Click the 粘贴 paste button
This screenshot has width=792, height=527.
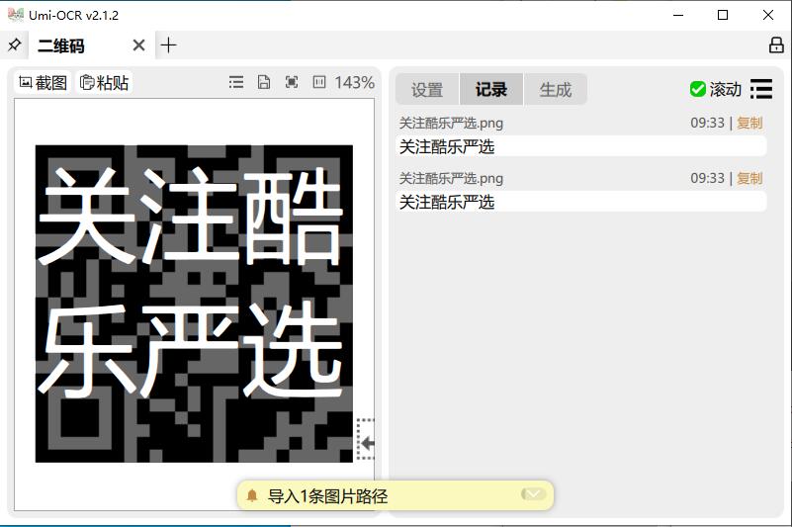tap(105, 82)
